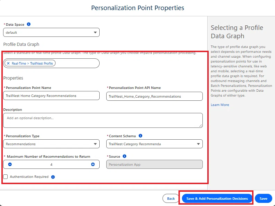Decrease maximum recommendations with the minus icon

[10, 164]
